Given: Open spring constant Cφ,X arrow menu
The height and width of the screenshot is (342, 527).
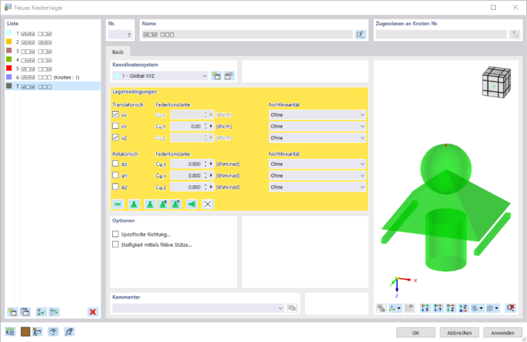Looking at the screenshot, I should pos(211,164).
